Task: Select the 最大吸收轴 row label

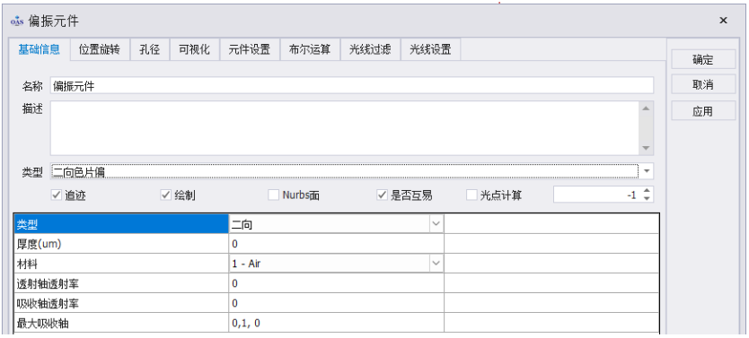Action: click(x=121, y=323)
